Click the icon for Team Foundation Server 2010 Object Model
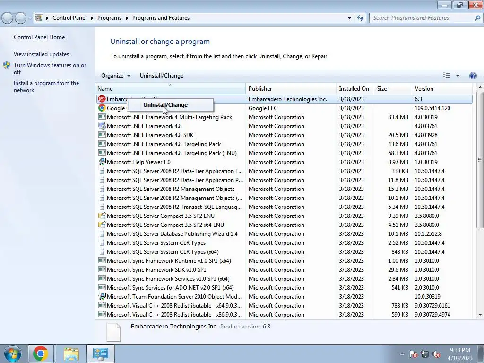484x363 pixels. tap(102, 296)
